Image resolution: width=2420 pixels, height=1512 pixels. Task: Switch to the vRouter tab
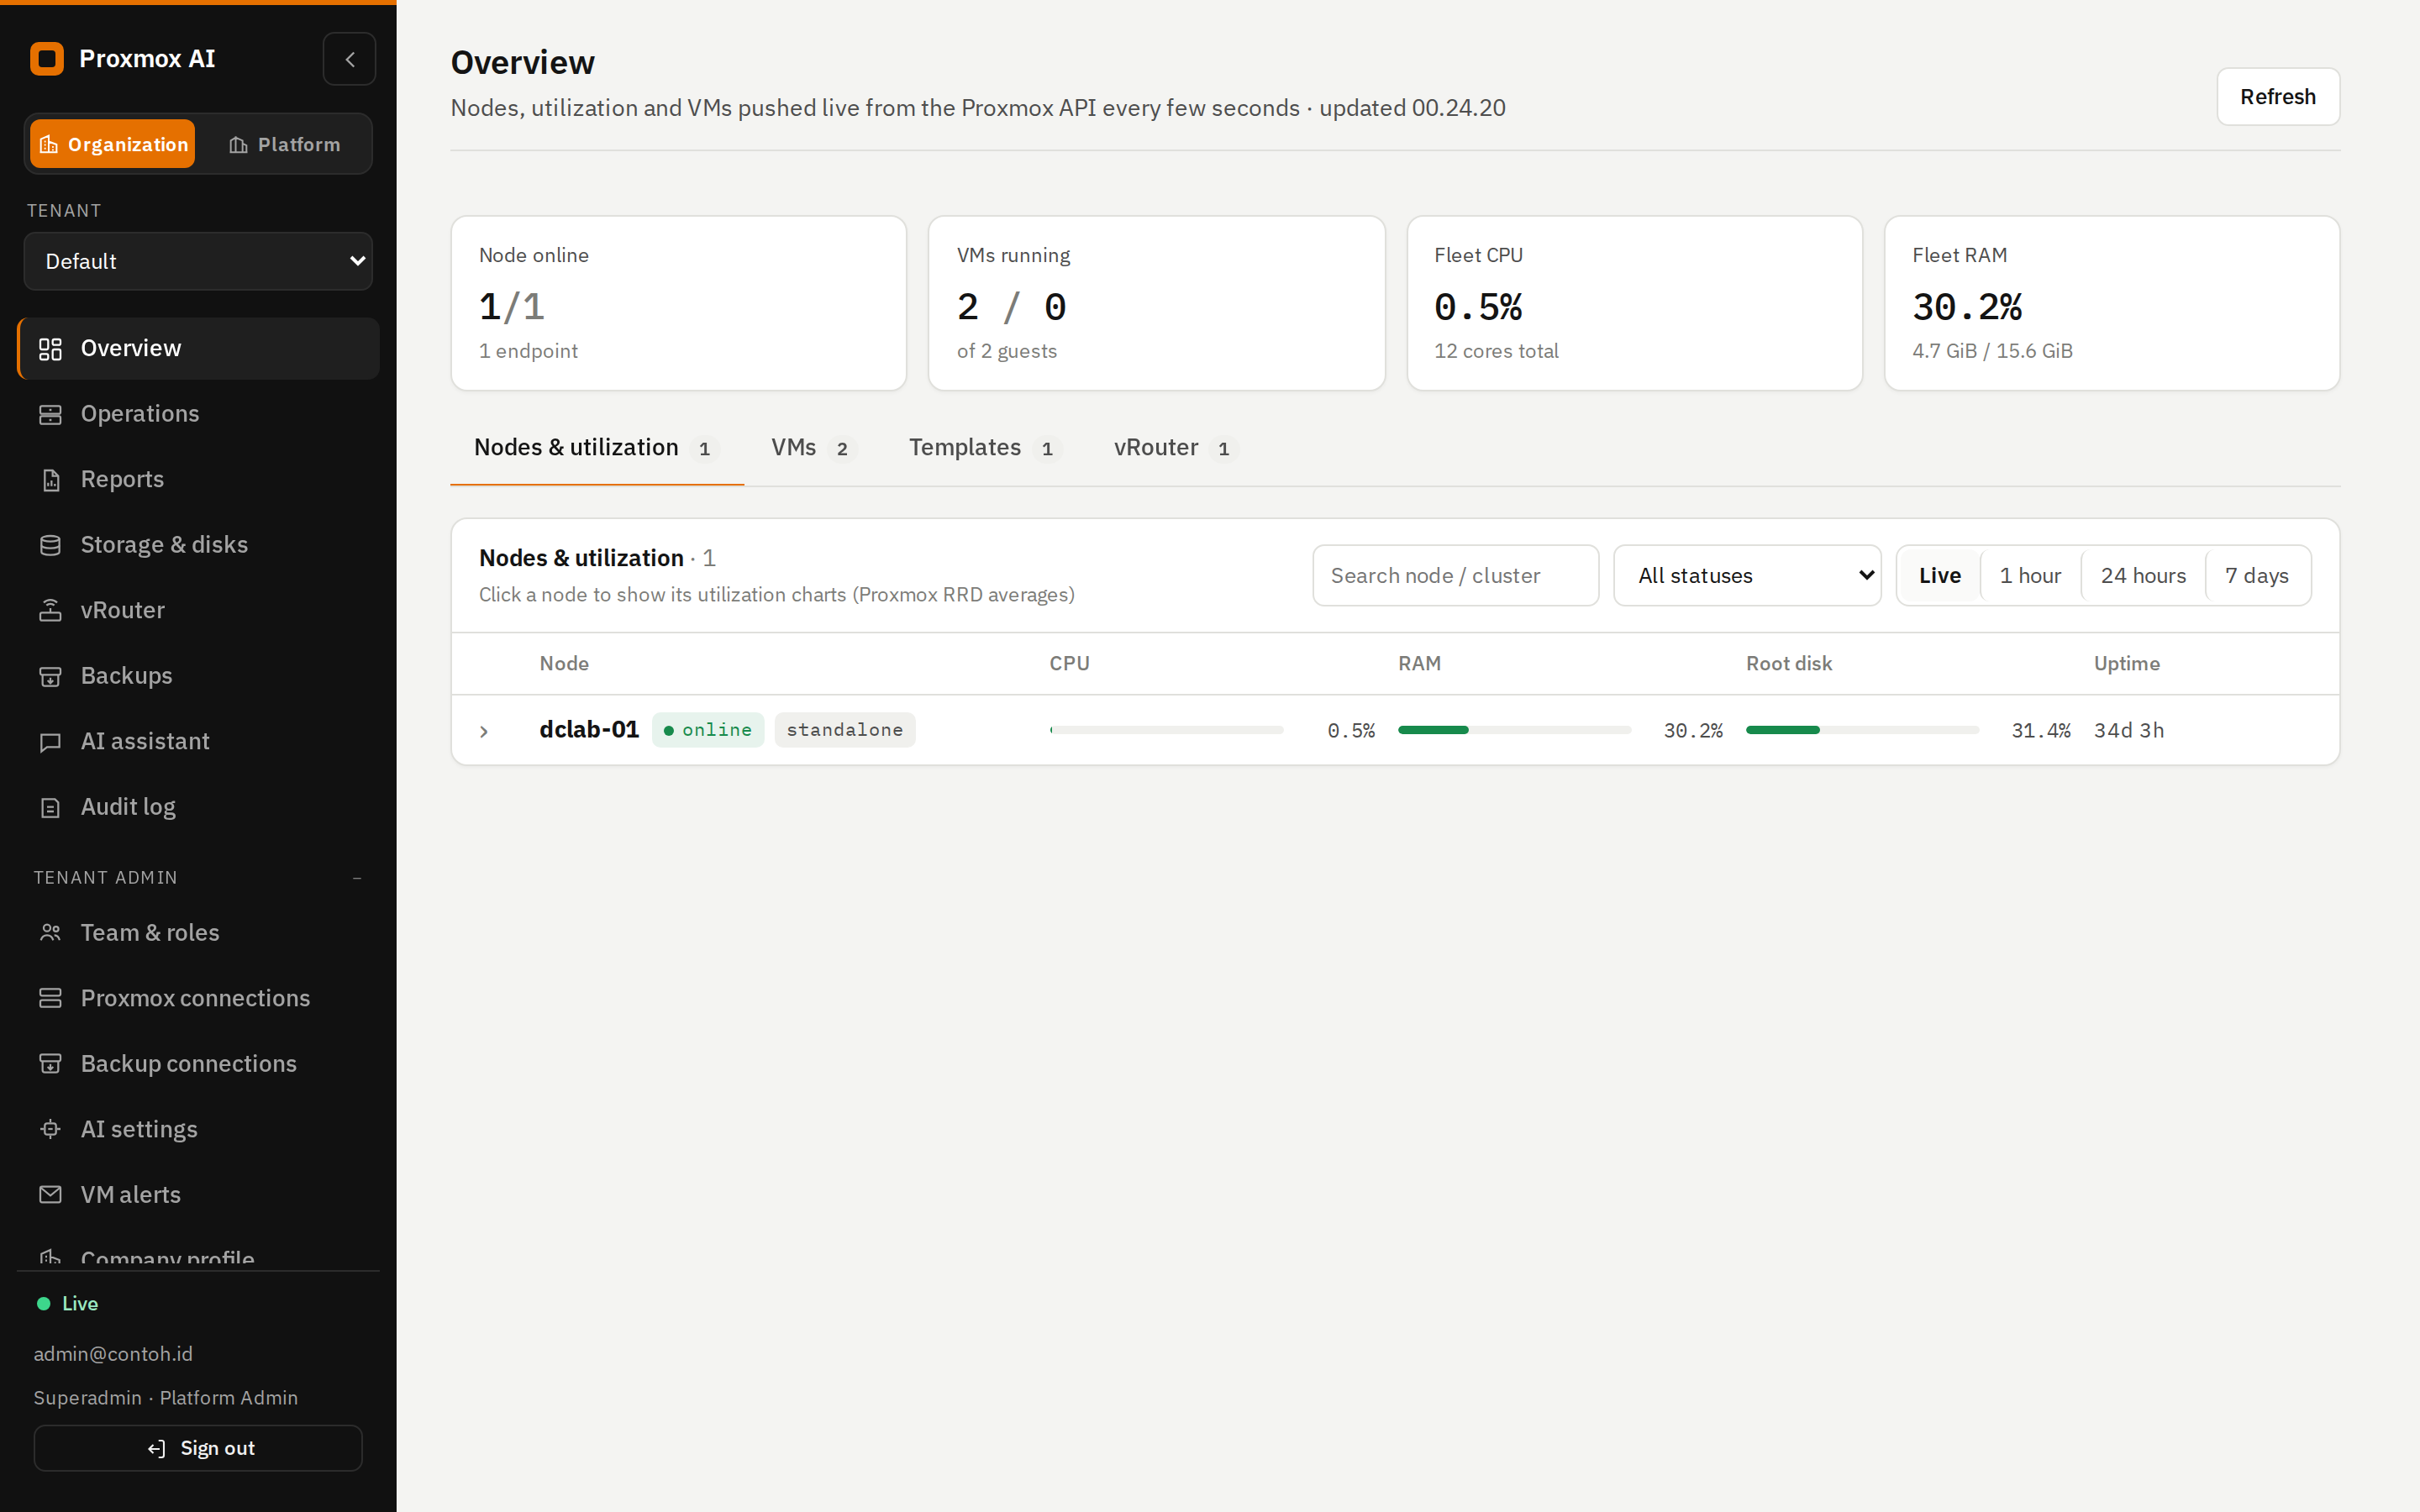tap(1176, 448)
